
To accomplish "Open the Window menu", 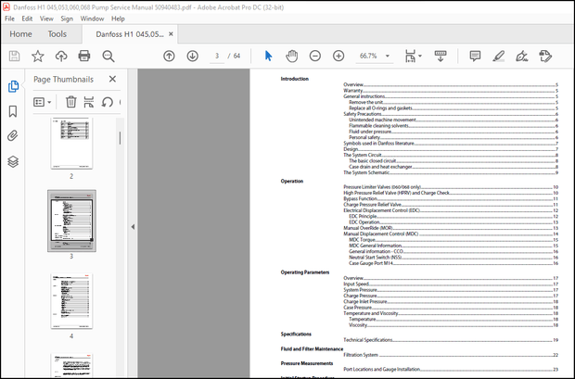I will pos(92,19).
